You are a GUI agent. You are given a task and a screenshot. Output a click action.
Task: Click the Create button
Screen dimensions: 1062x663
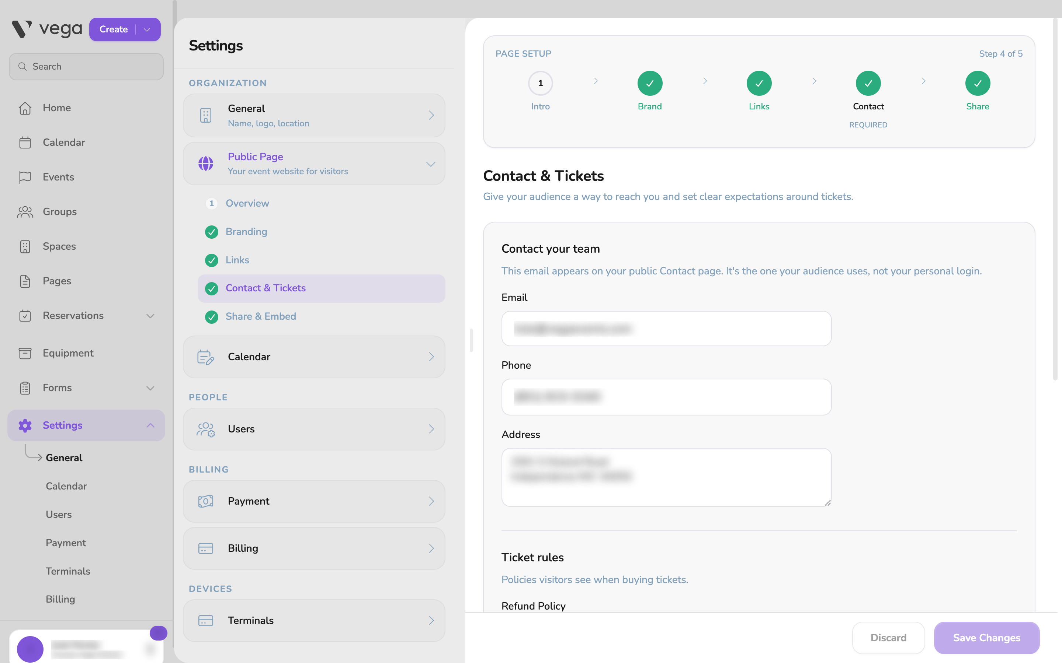(x=113, y=29)
